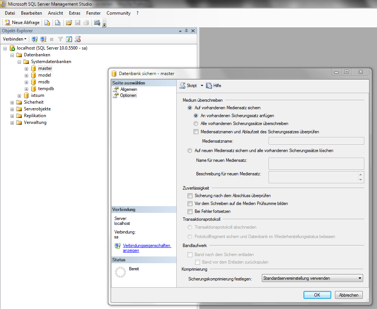This screenshot has height=309, width=377.
Task: Select An vorhandenen Sicherungssatz anfügen
Action: 196,116
